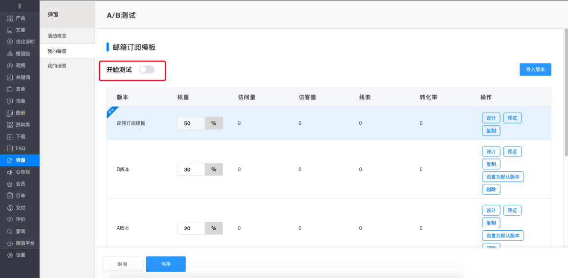Click the 微信平台 sidebar icon
Image resolution: width=568 pixels, height=278 pixels.
[x=10, y=243]
